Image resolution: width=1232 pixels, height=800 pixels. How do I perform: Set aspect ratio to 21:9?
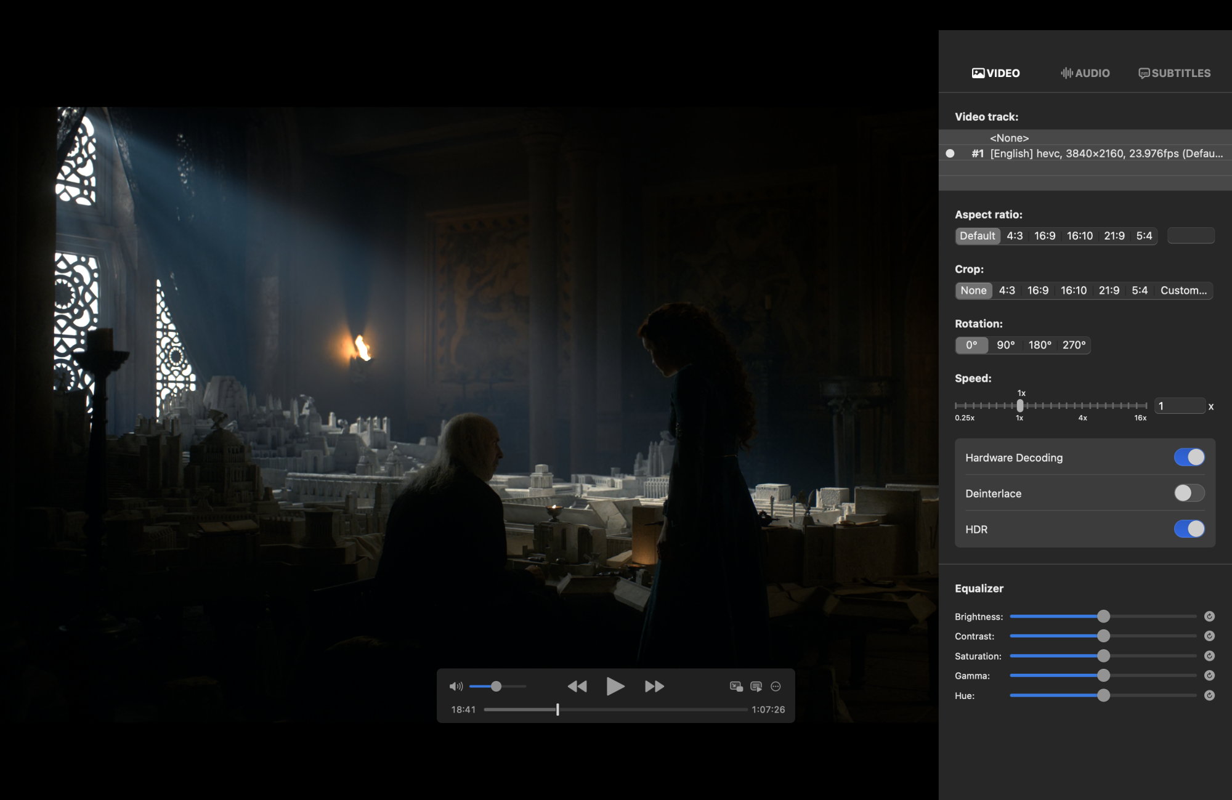tap(1114, 236)
